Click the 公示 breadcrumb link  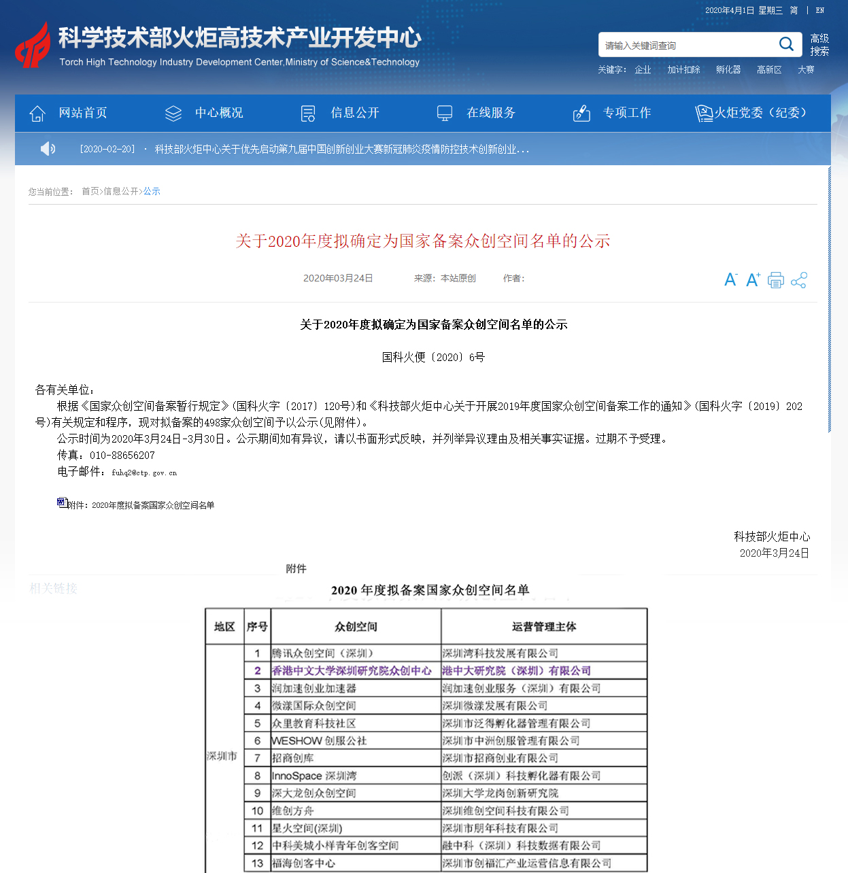(x=152, y=192)
